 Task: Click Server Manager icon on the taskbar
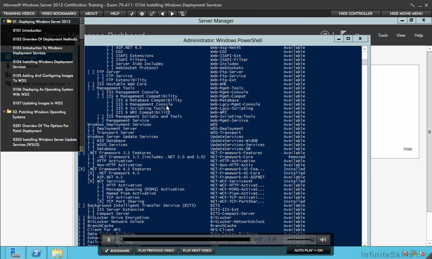tap(16, 253)
